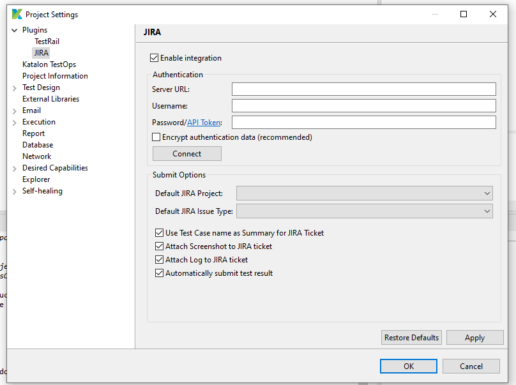The image size is (516, 385).
Task: Expand the Execution settings node
Action: [x=15, y=123]
